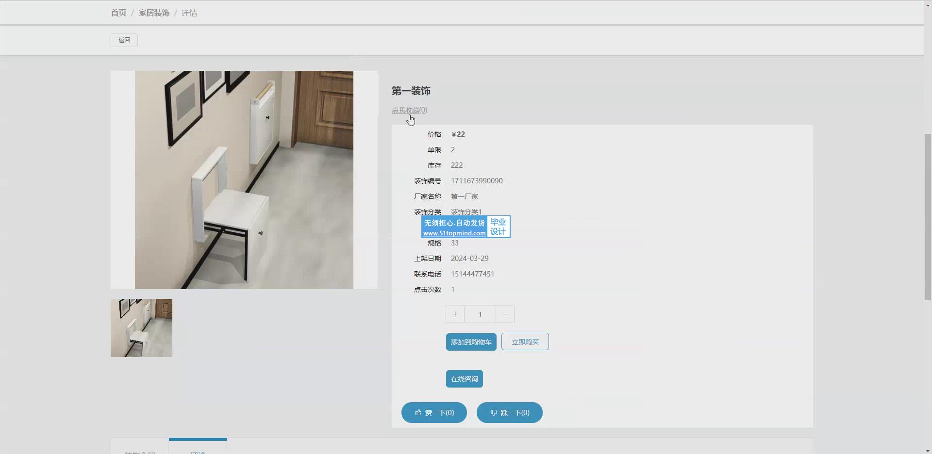Click the vertical page scrollbar thumb
Screen dimensions: 932x454
(x=928, y=217)
